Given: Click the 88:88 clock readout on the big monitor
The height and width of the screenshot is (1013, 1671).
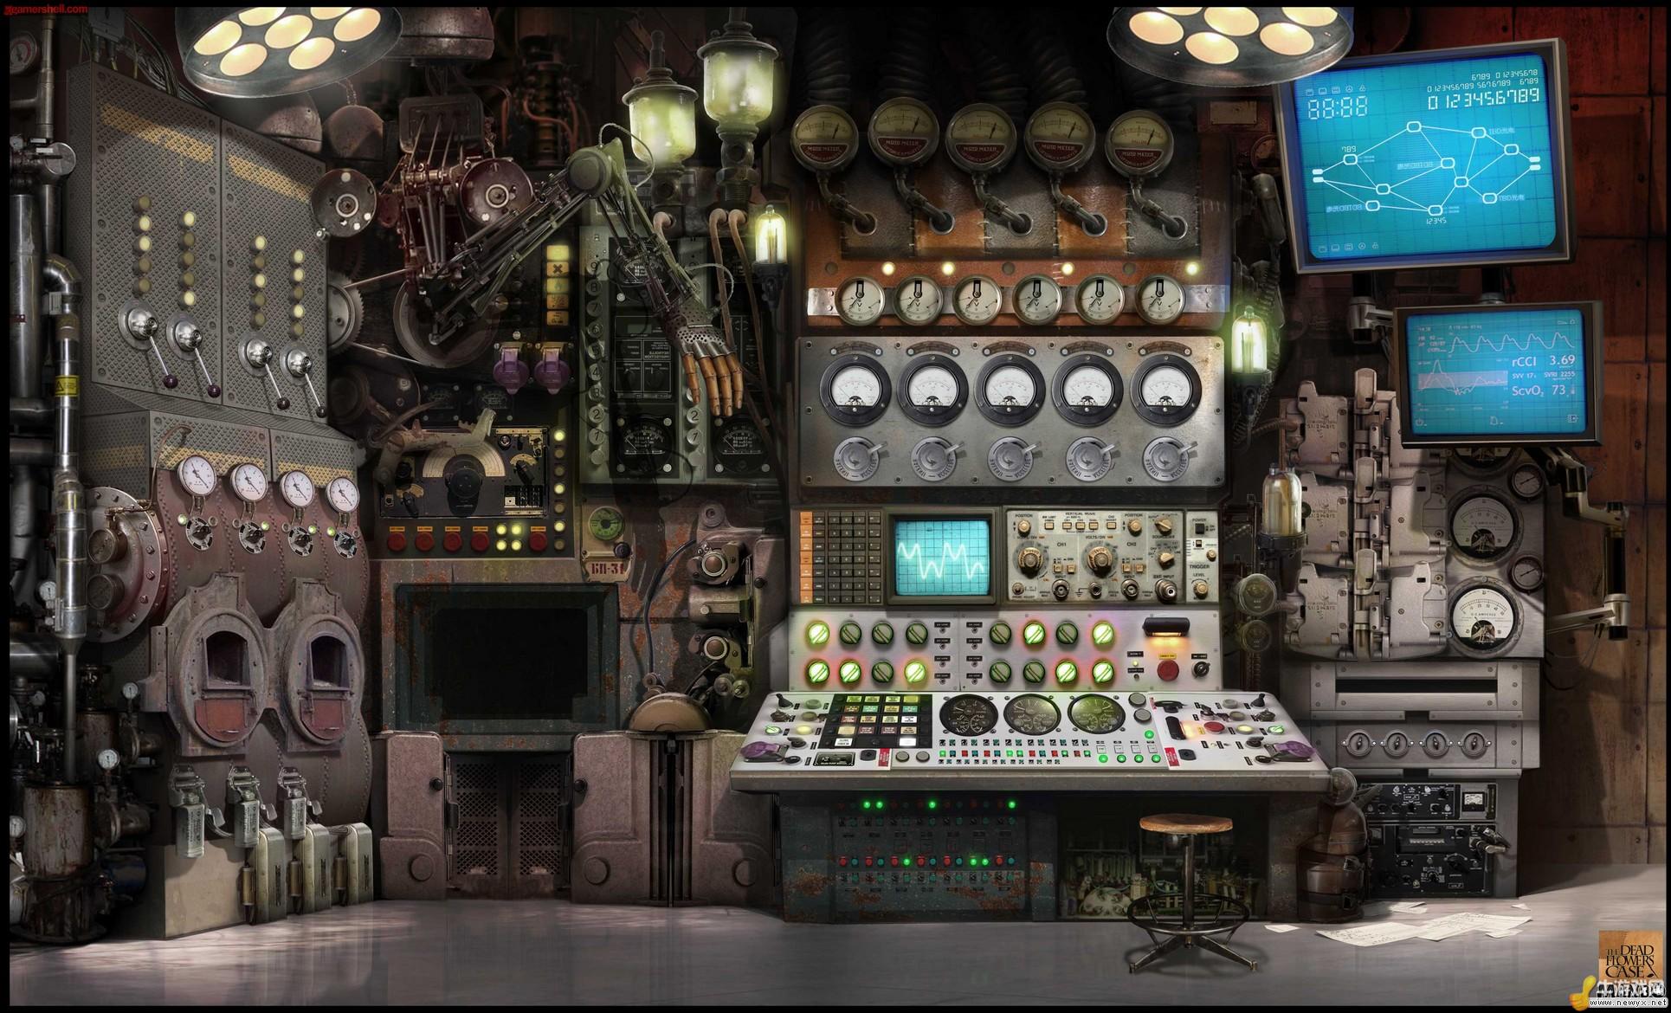Looking at the screenshot, I should [1339, 107].
